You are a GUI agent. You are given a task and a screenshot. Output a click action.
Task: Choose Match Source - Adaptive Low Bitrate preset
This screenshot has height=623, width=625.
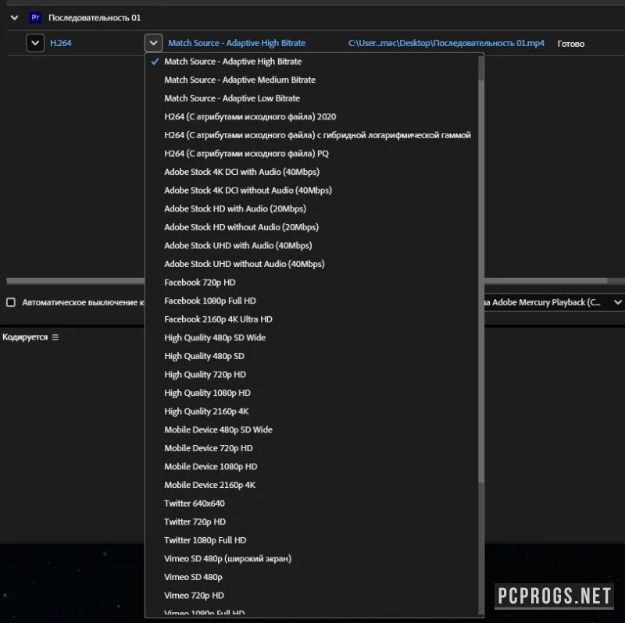click(x=312, y=98)
